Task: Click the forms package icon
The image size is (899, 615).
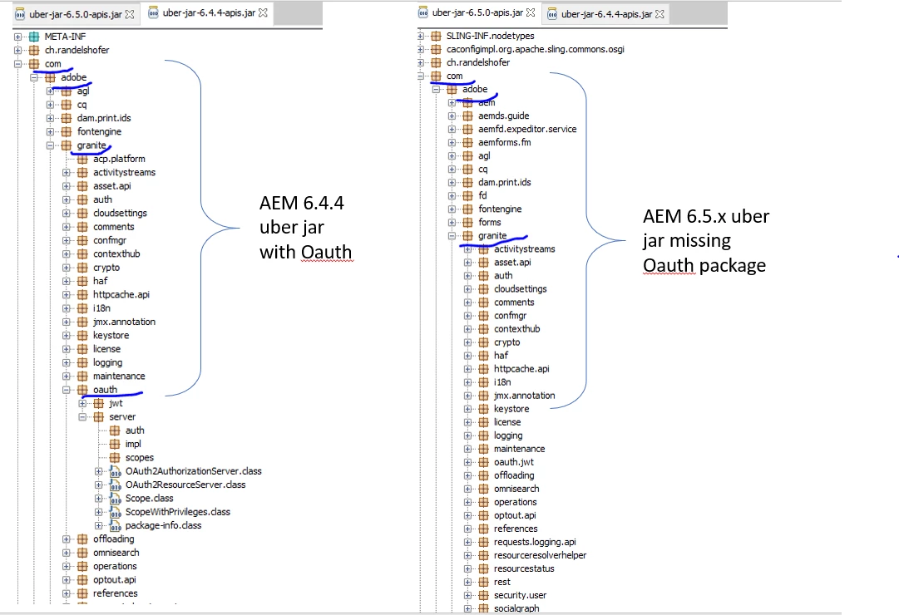Action: (x=468, y=223)
